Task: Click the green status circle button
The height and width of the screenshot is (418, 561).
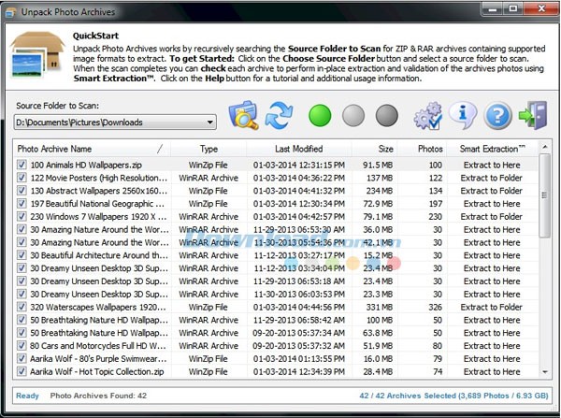Action: click(x=321, y=116)
